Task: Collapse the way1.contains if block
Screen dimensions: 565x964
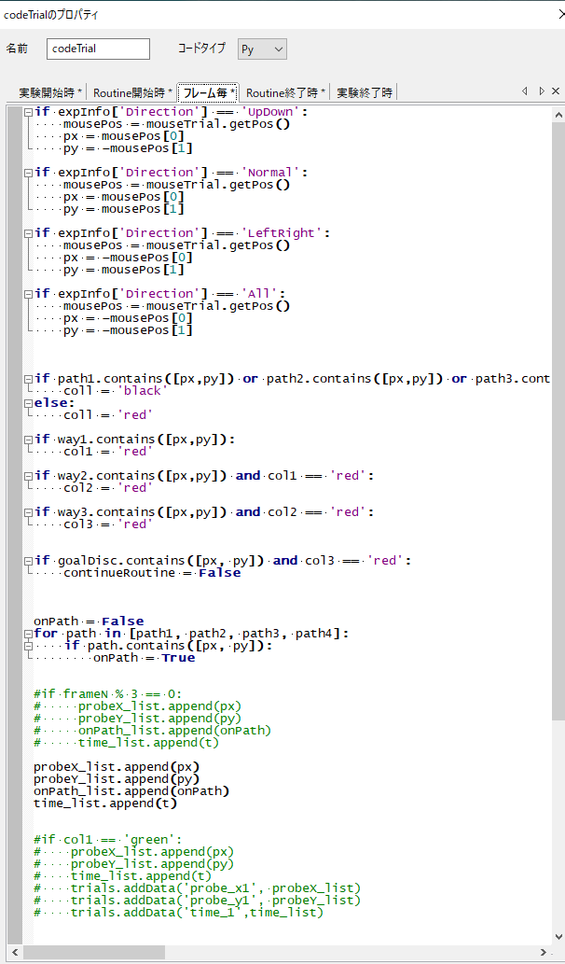Action: point(28,440)
